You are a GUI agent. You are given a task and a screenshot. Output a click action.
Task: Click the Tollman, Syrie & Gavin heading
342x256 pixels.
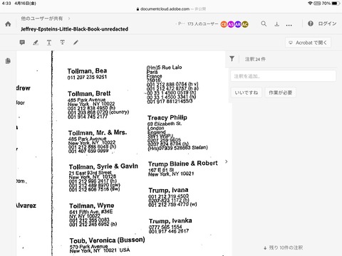[103, 166]
